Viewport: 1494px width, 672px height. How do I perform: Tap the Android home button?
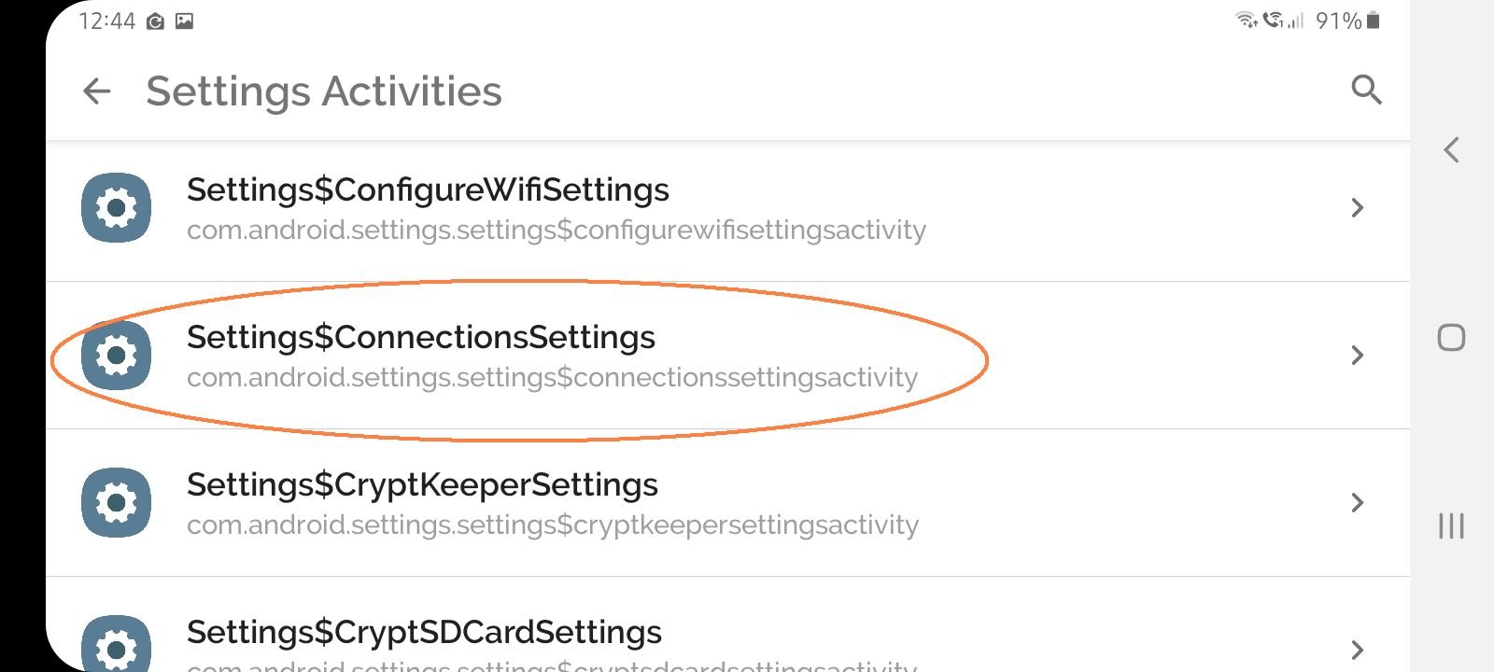1451,337
